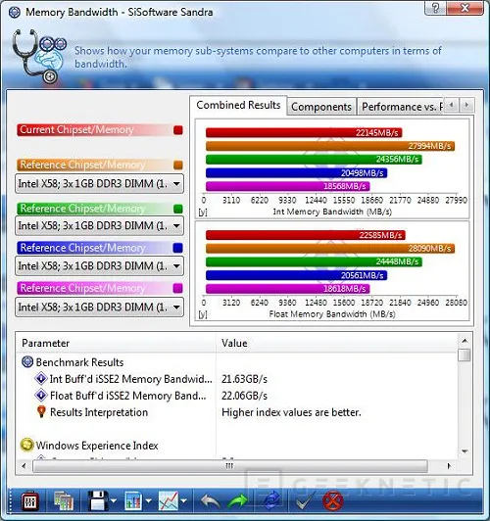Click the Windows Experience Index yellow icon
Viewport: 490px width, 521px height.
tap(26, 445)
